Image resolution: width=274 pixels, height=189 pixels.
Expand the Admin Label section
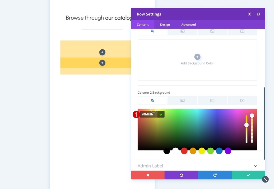tap(197, 166)
